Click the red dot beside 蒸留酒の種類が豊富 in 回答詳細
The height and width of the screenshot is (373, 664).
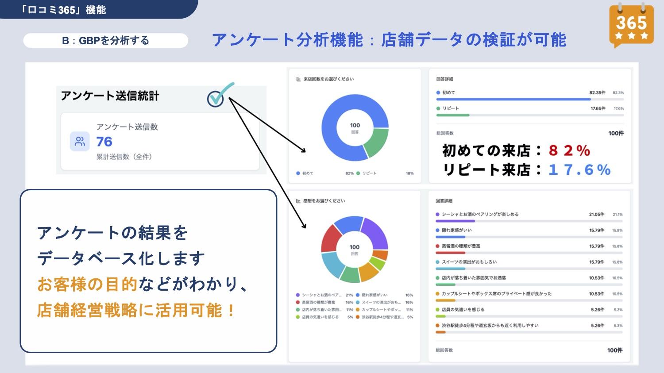[x=438, y=246]
